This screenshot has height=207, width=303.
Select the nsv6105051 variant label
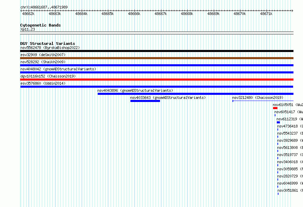[x=288, y=105]
